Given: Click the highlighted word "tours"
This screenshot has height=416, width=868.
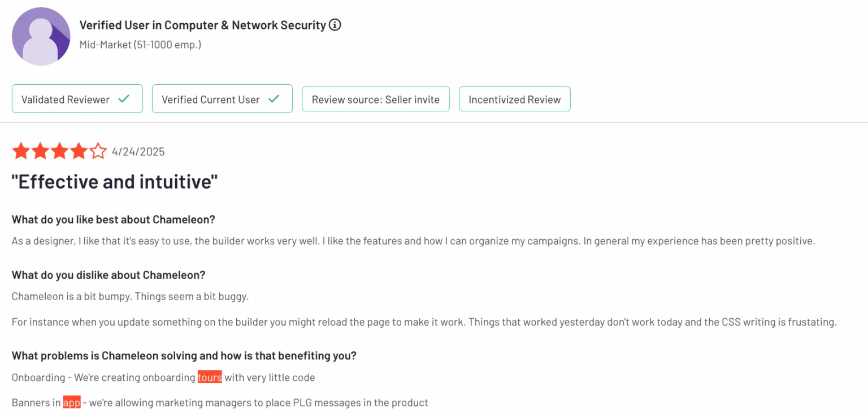Looking at the screenshot, I should click(210, 377).
